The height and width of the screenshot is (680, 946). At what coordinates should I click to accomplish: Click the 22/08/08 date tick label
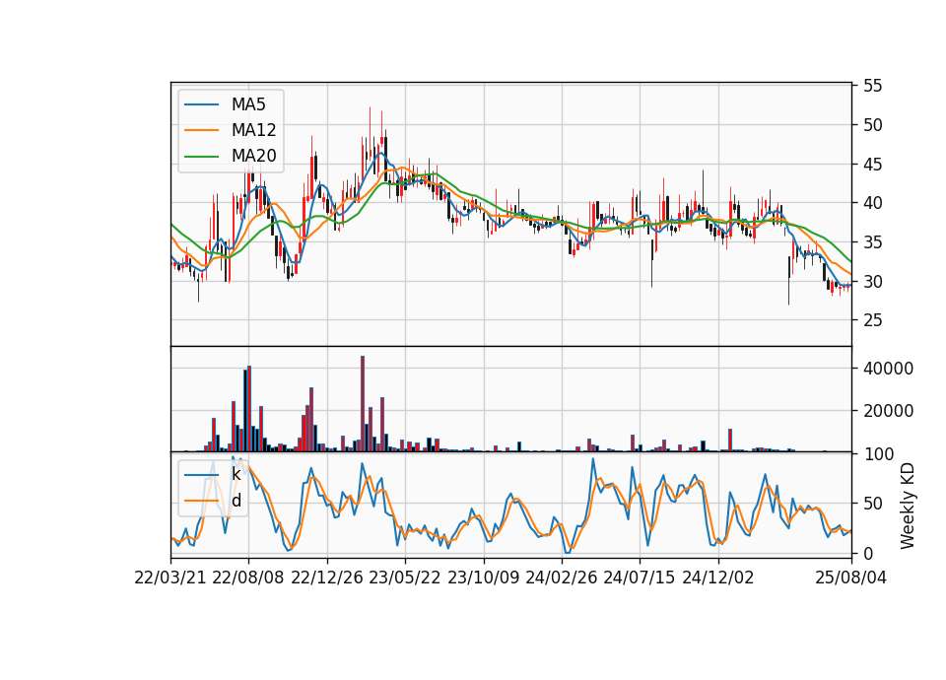[x=248, y=578]
